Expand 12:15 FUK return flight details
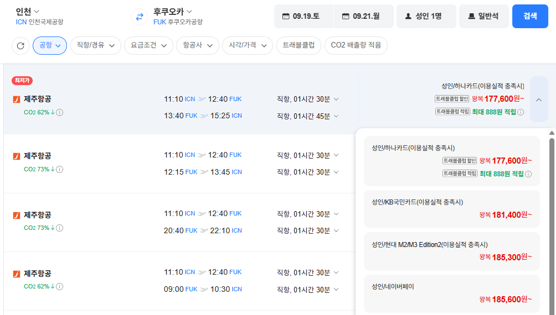The width and height of the screenshot is (556, 315). tap(336, 172)
